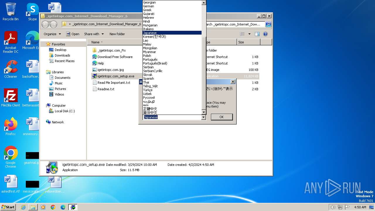Select Português(Brasil) language entry
Screen dimensions: 375x211
(172, 63)
